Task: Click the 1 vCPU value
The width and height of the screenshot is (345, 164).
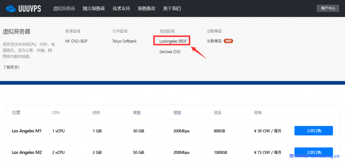Action: (x=58, y=131)
